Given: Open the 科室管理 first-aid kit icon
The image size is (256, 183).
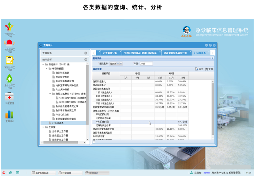Looking at the screenshot, I should [x=10, y=96].
